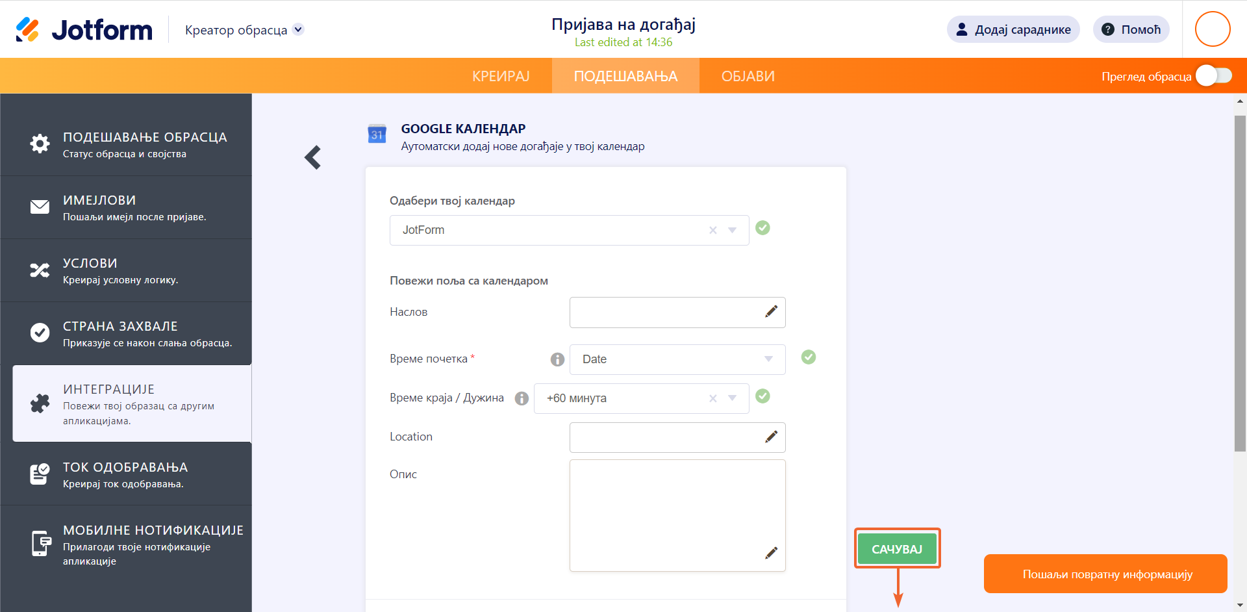
Task: Open the user avatar circle
Action: (1213, 29)
